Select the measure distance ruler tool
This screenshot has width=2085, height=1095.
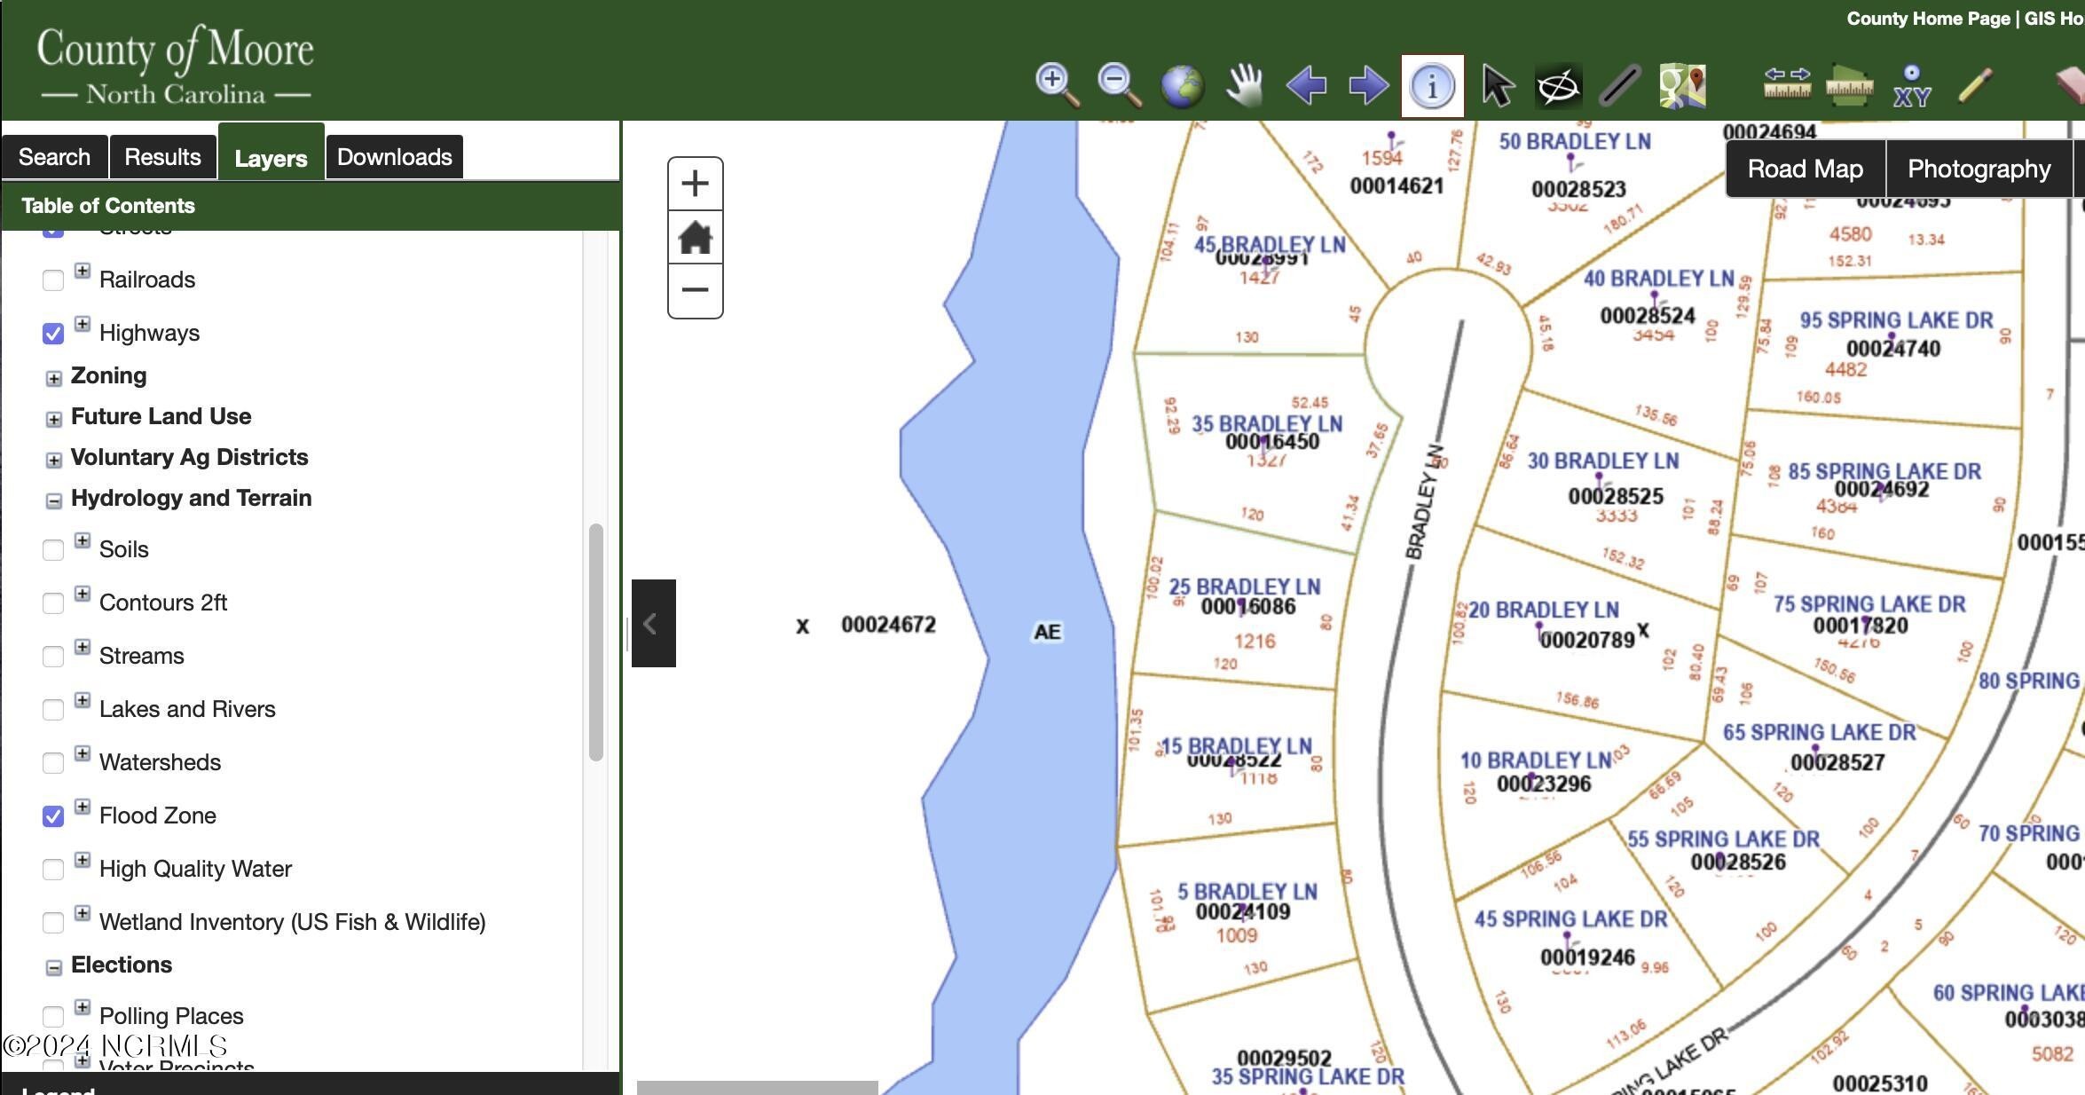coord(1787,84)
